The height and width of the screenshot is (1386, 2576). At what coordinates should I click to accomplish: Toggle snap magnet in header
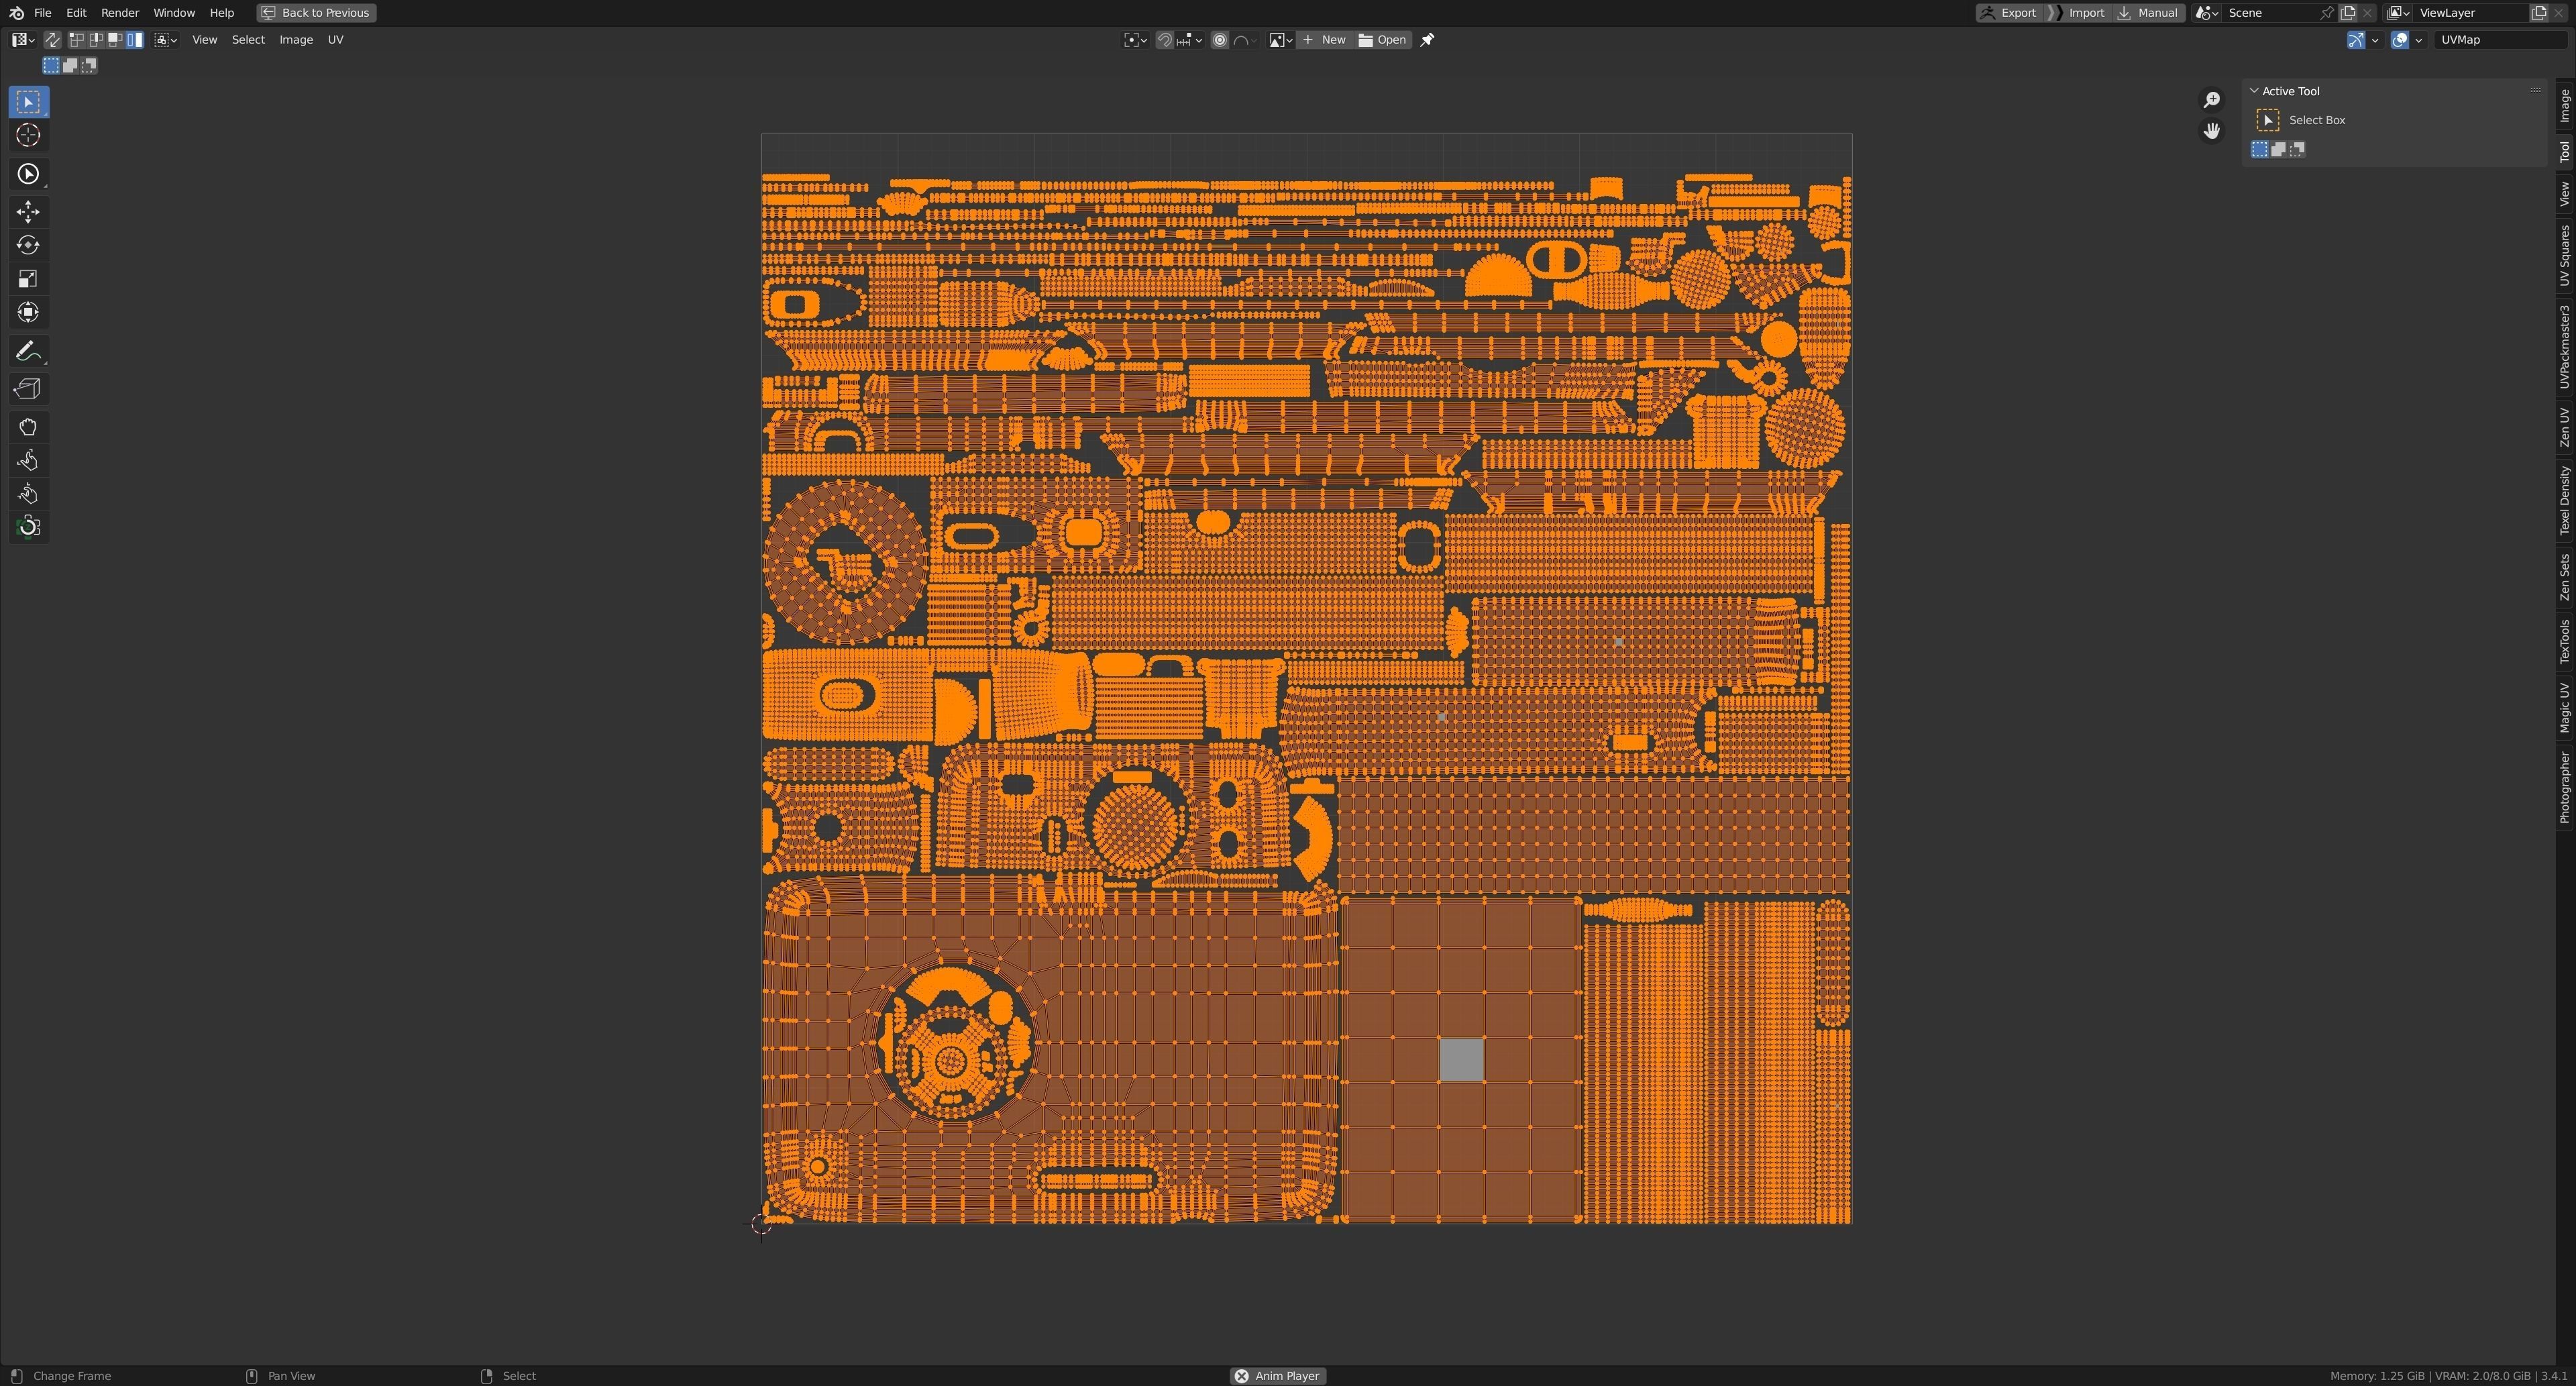coord(1164,40)
